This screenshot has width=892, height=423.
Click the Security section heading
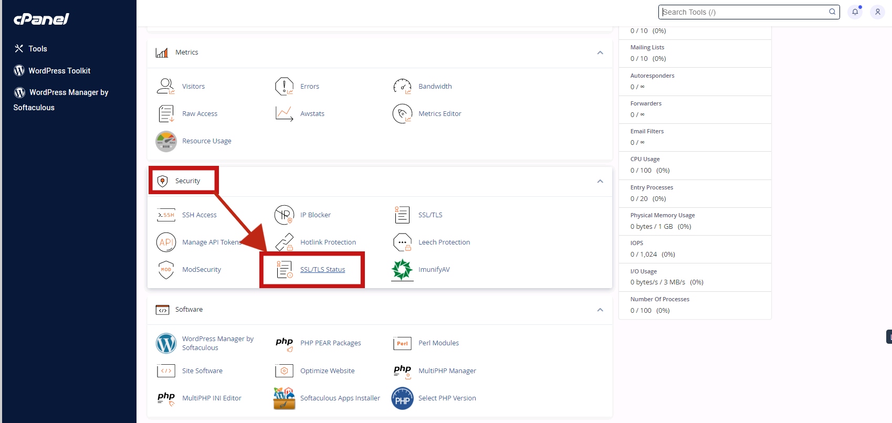click(187, 181)
